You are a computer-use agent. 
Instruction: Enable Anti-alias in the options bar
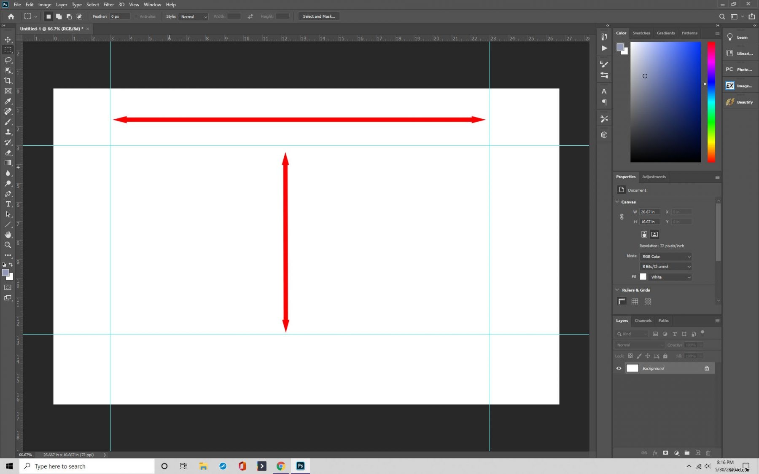(137, 16)
